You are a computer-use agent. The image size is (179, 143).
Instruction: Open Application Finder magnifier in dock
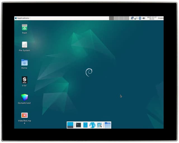99,125
